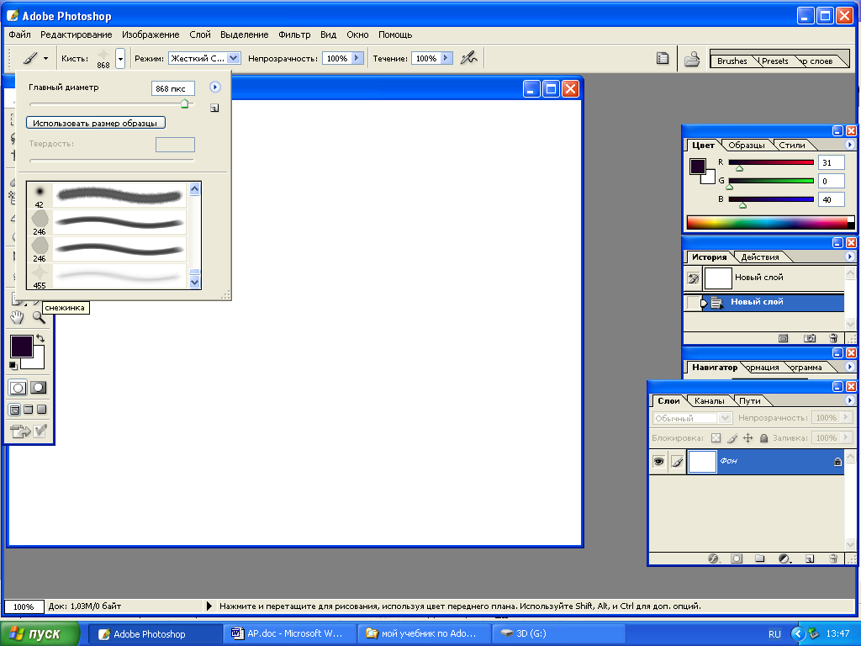Switch to Quick Mask mode
861x646 pixels.
[x=38, y=388]
